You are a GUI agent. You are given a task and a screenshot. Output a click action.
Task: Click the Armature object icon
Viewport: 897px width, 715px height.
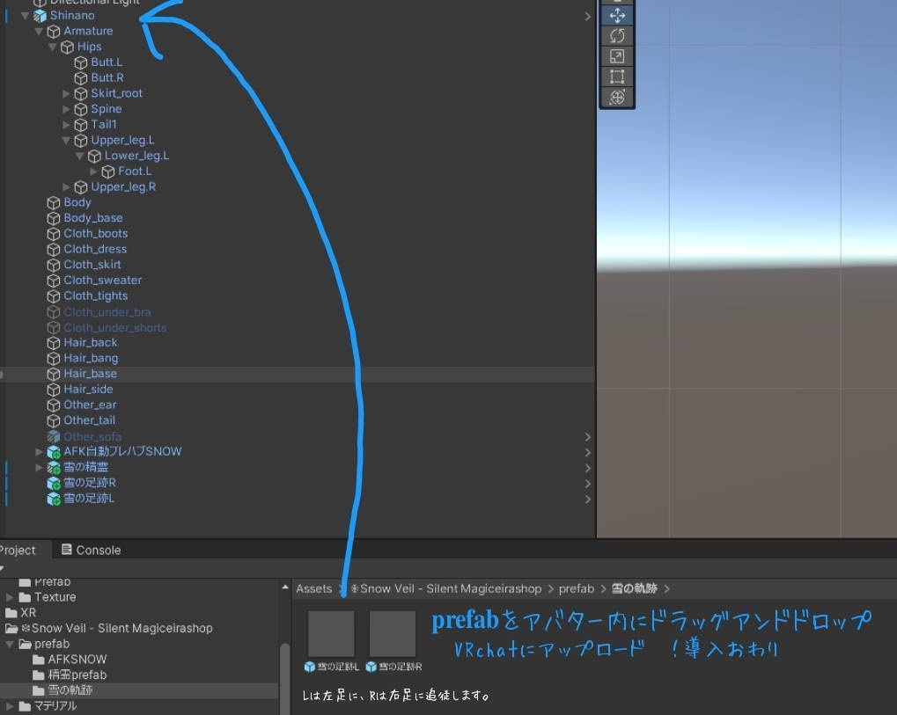pos(54,32)
